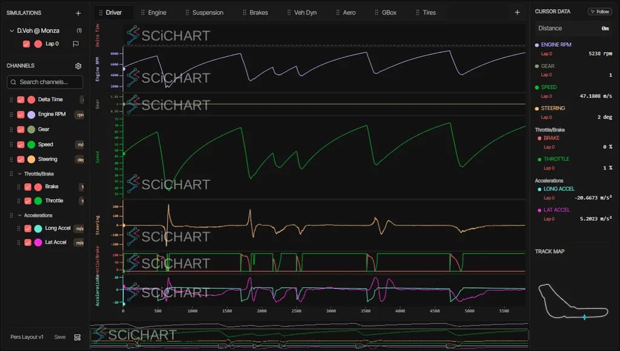Toggle the Steering channel checkbox
The width and height of the screenshot is (620, 351).
pos(21,159)
